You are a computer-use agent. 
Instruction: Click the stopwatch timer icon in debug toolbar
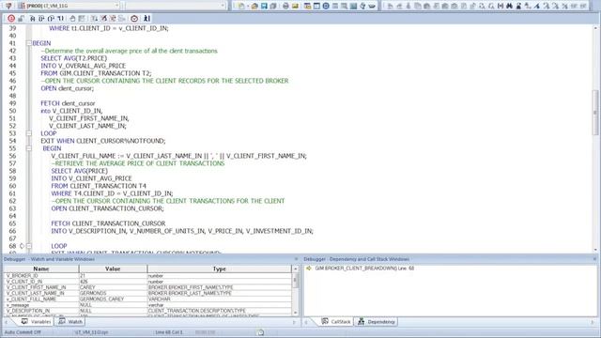coord(134,19)
